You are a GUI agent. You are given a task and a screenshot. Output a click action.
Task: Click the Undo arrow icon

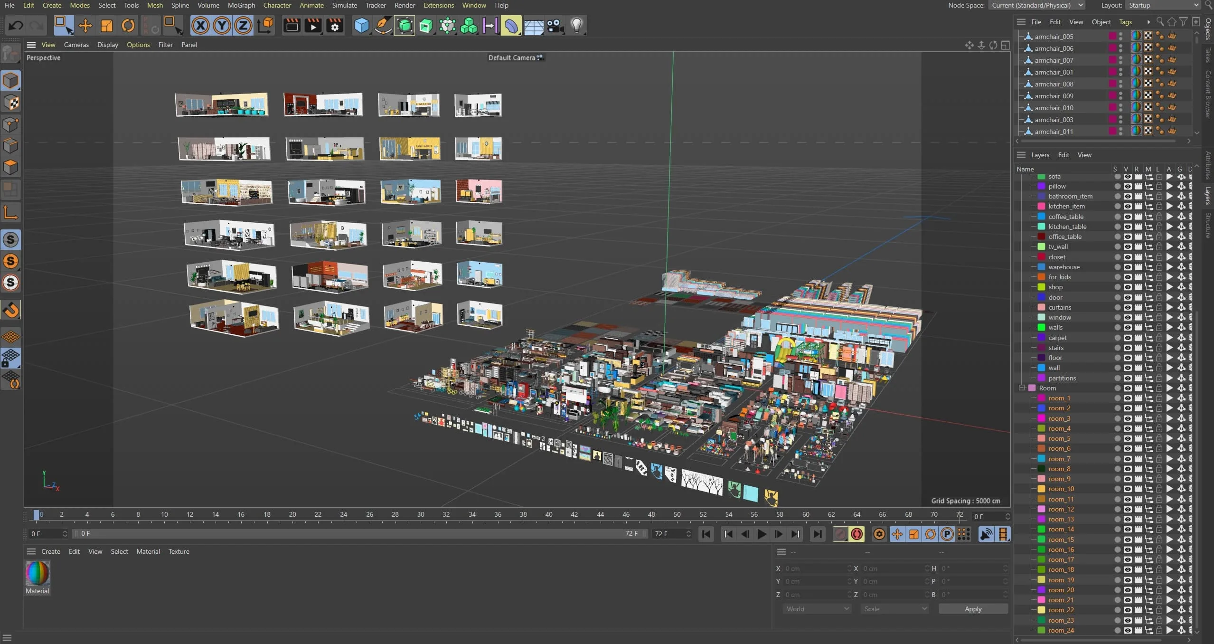16,26
